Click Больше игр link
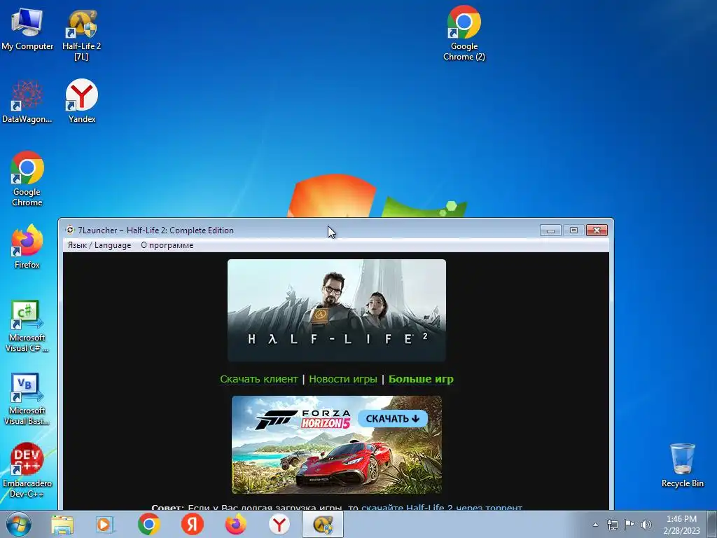The height and width of the screenshot is (538, 717). (421, 379)
